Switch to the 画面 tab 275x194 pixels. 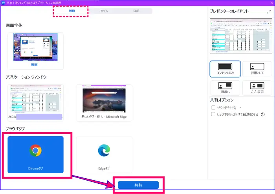pyautogui.click(x=72, y=11)
